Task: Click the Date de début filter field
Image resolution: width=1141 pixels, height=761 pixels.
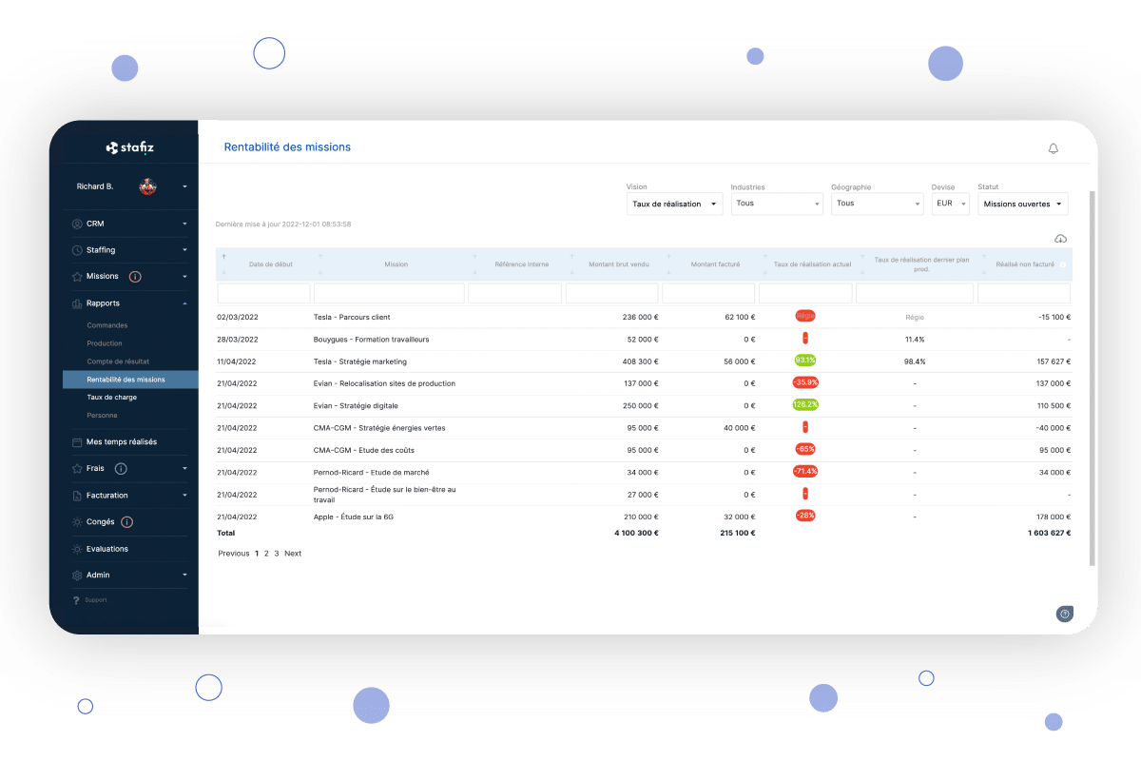Action: tap(264, 294)
